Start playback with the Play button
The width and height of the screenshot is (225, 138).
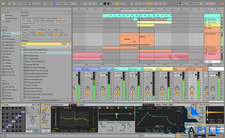[101, 4]
